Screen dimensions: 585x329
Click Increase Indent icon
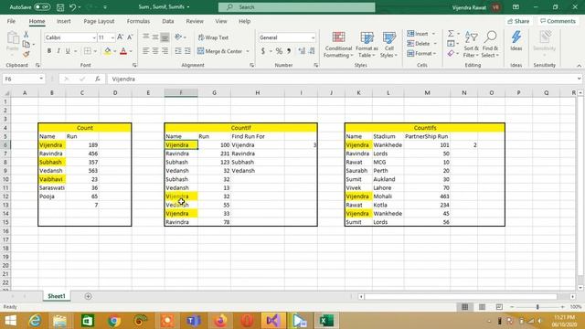click(x=187, y=51)
